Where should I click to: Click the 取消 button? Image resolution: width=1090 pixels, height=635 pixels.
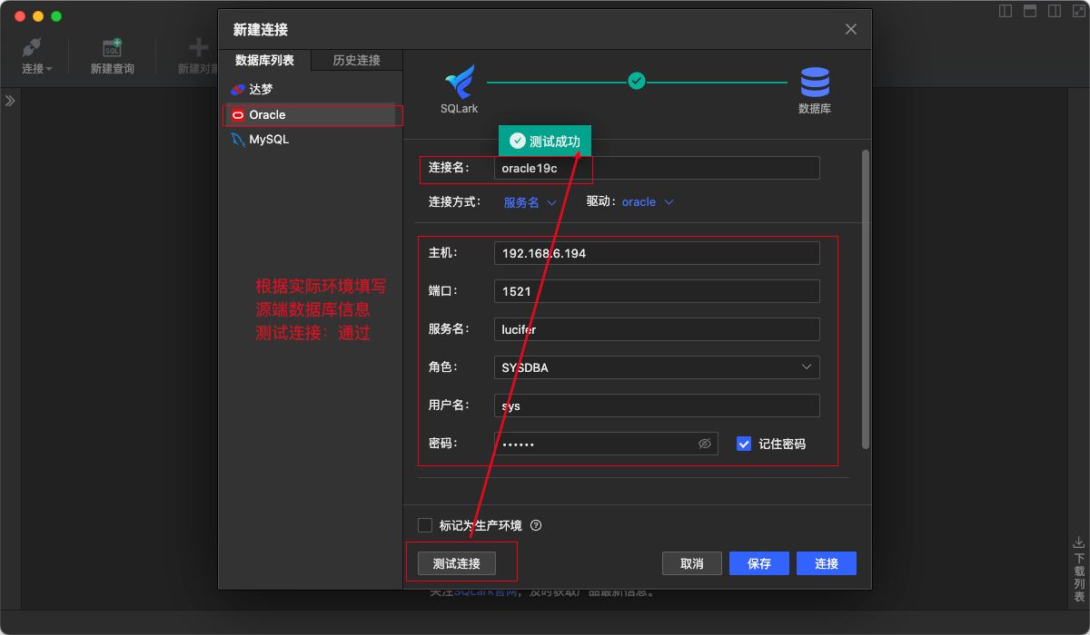pos(692,563)
